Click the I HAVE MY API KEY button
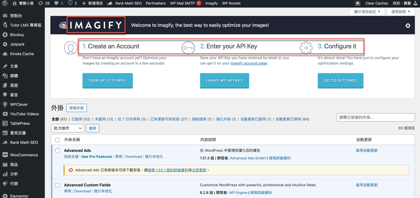420x198 pixels. 224,80
